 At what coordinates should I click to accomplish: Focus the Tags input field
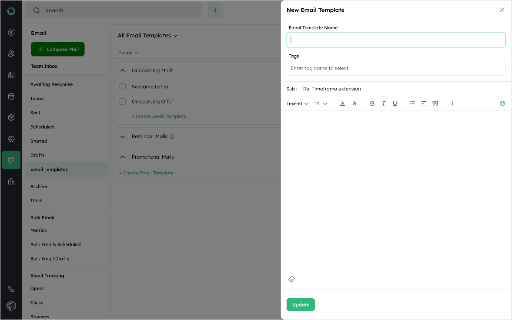pos(396,68)
